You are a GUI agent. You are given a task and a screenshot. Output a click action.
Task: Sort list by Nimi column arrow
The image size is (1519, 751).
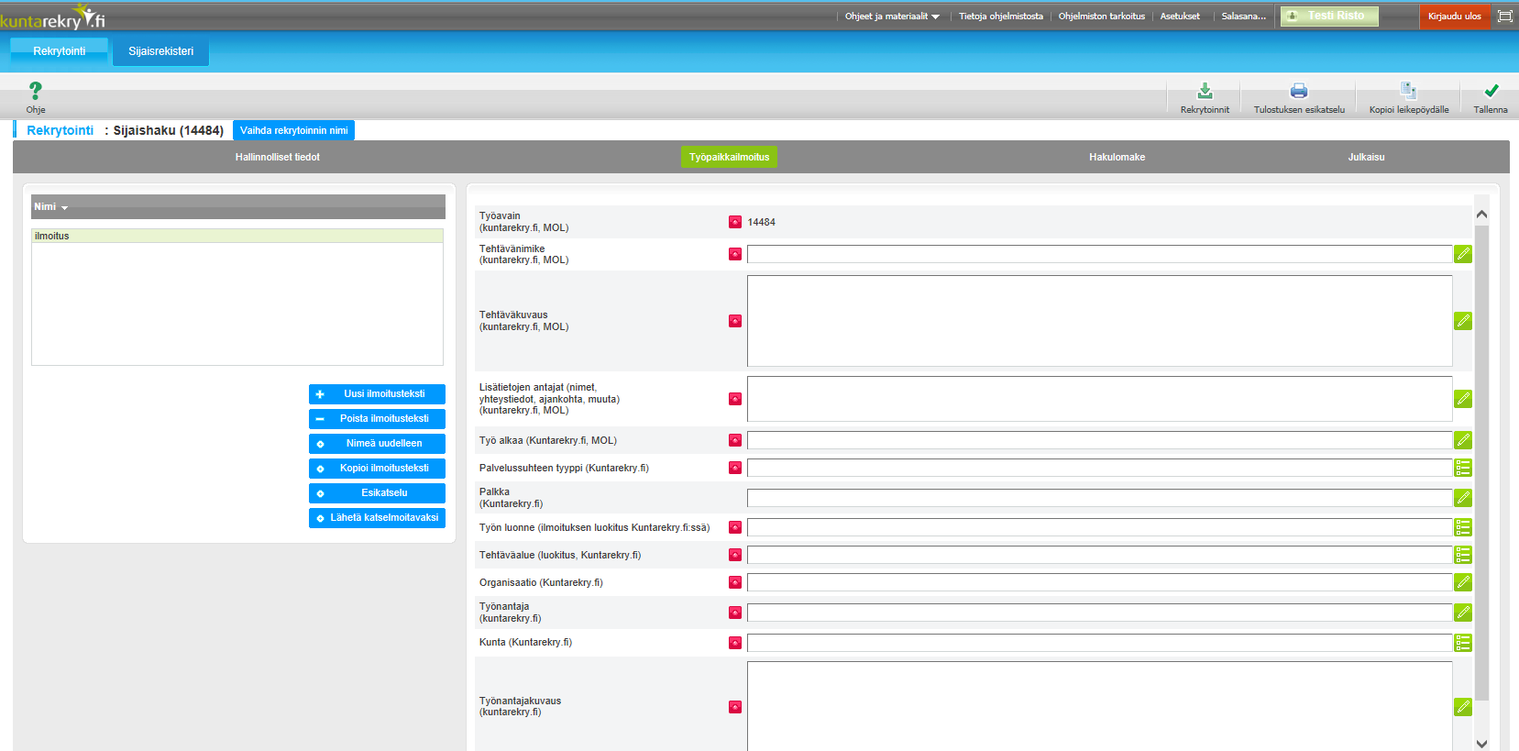pyautogui.click(x=64, y=208)
